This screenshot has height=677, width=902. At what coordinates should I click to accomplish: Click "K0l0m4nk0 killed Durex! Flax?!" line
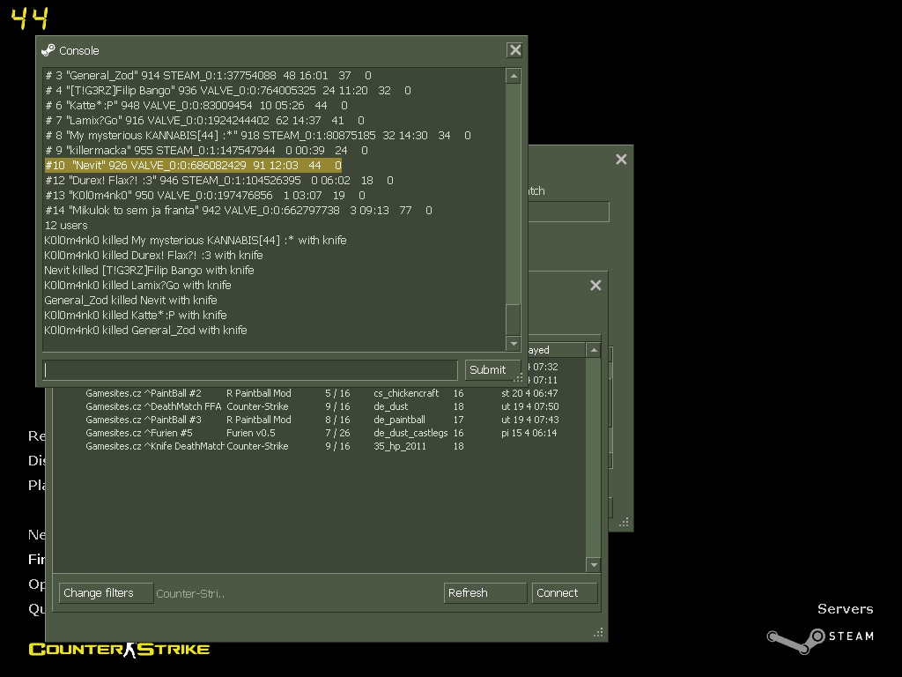(x=153, y=255)
